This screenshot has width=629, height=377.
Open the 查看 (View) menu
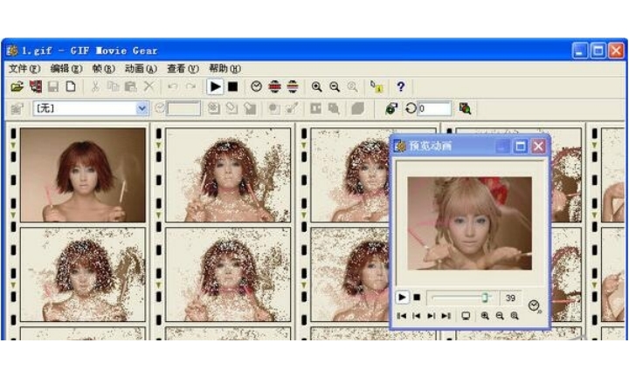183,69
